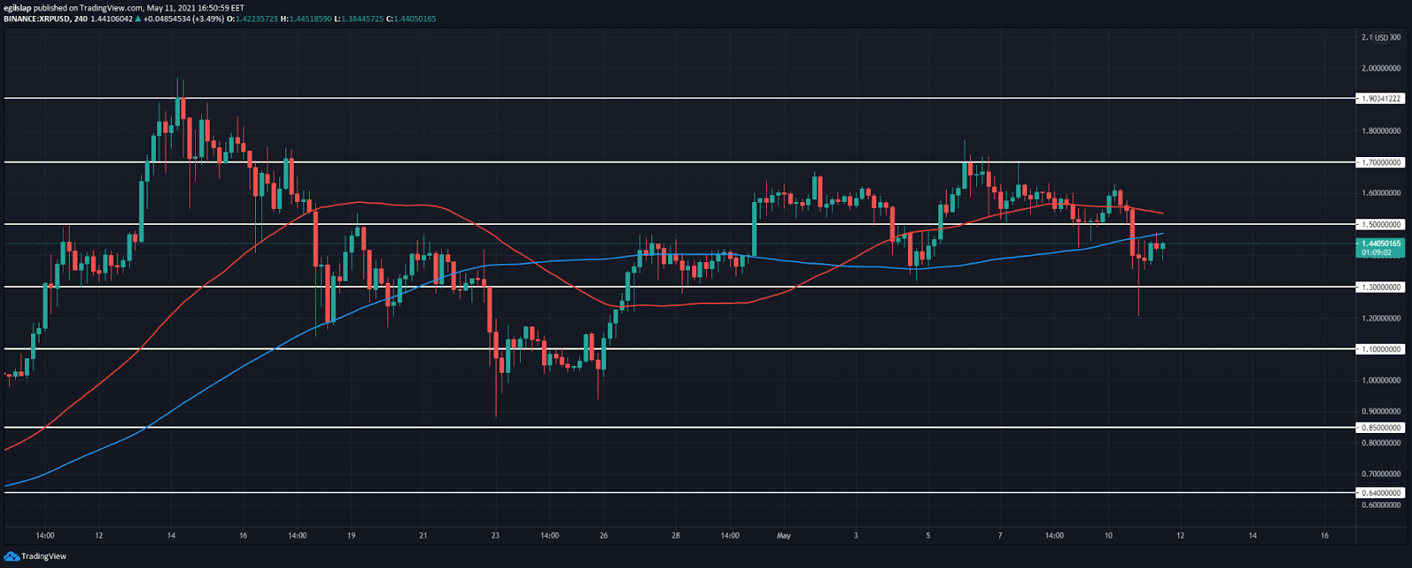This screenshot has height=568, width=1412.
Task: Click the 19 date label on time axis
Action: (351, 535)
